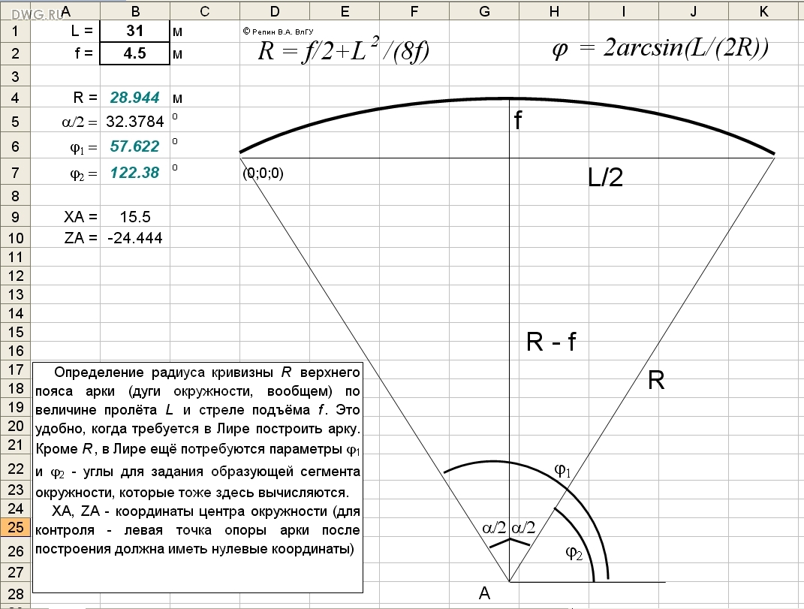This screenshot has width=804, height=609.
Task: Select the 'φ2 =' label cell
Action: [x=65, y=173]
